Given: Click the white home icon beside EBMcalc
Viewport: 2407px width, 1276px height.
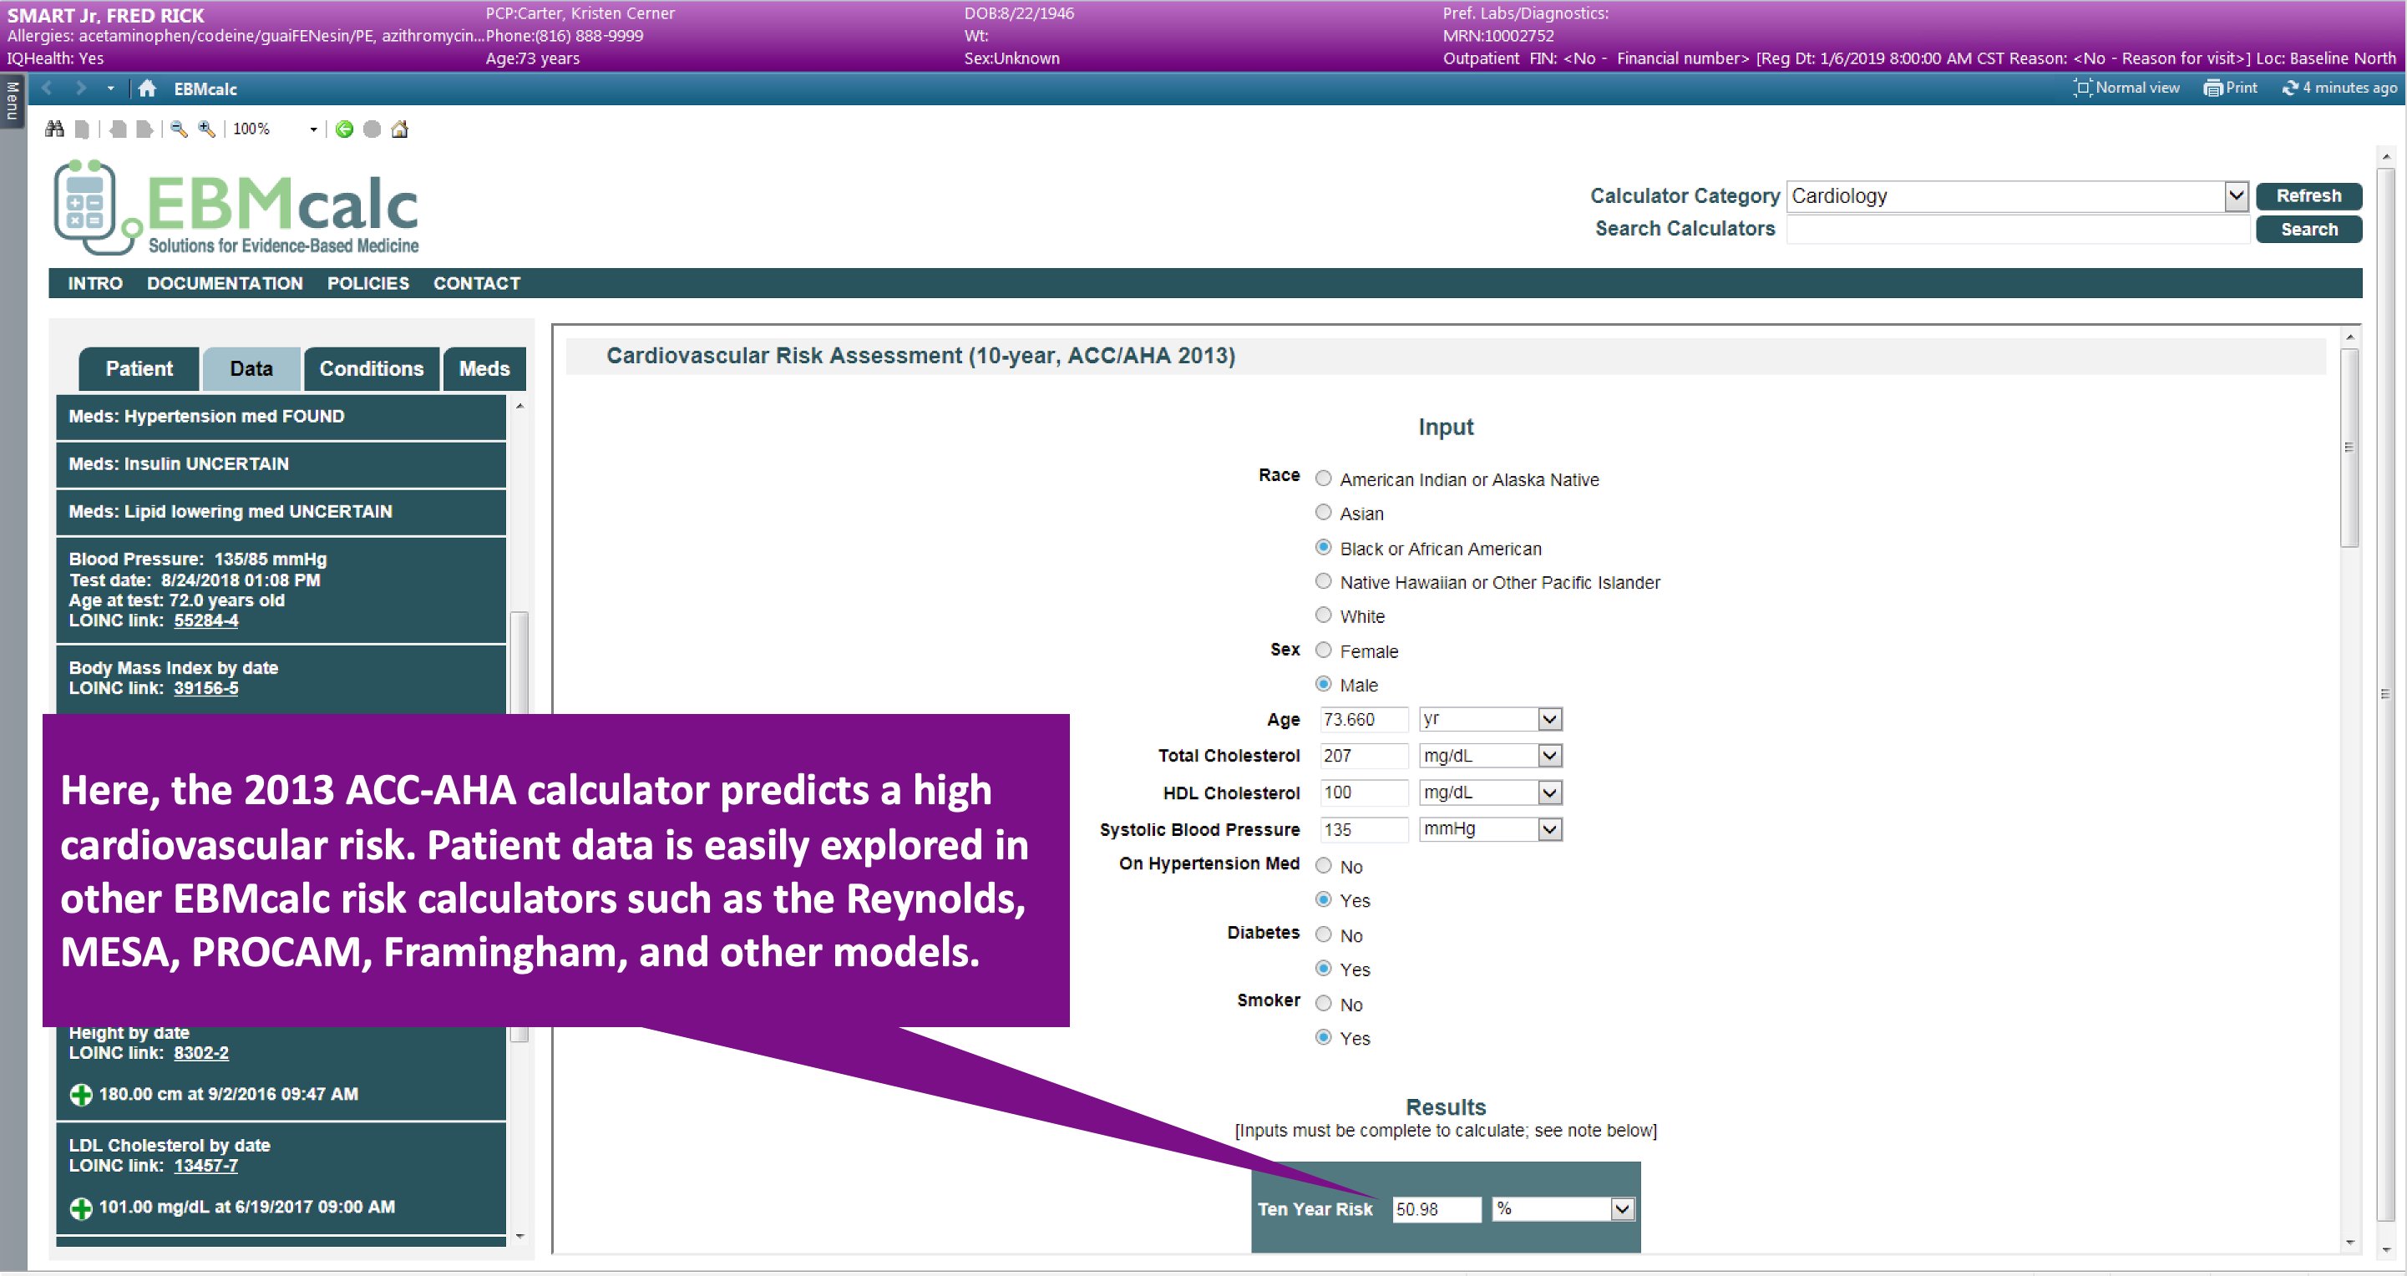Looking at the screenshot, I should point(147,89).
